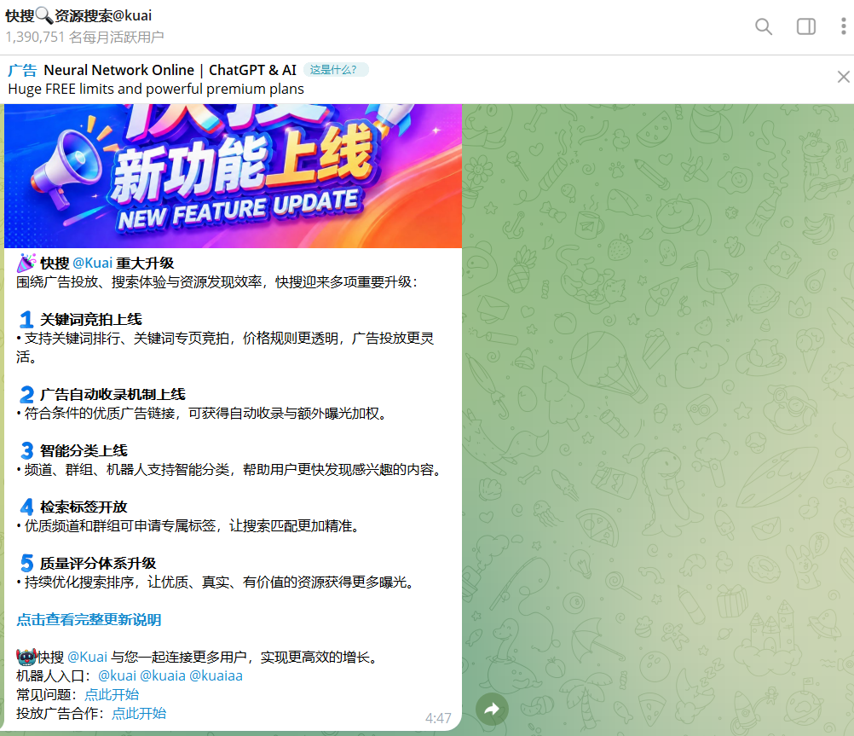Image resolution: width=854 pixels, height=736 pixels.
Task: Click the blue number 2 emoji
Action: pos(26,395)
